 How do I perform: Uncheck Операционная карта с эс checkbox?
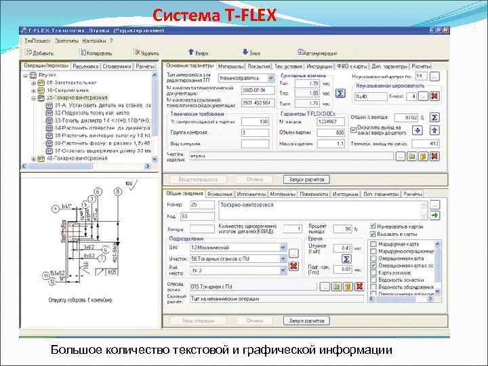pos(373,266)
